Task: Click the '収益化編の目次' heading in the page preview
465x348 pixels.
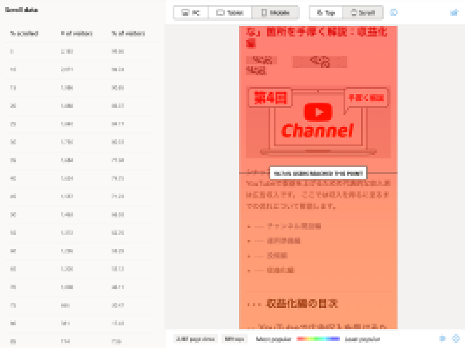Action: (302, 303)
